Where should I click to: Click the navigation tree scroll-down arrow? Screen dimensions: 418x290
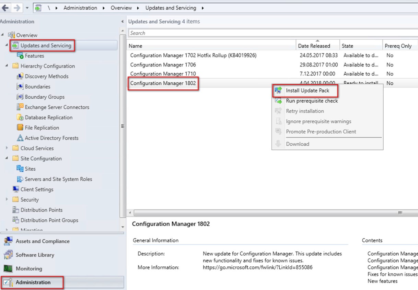123,227
